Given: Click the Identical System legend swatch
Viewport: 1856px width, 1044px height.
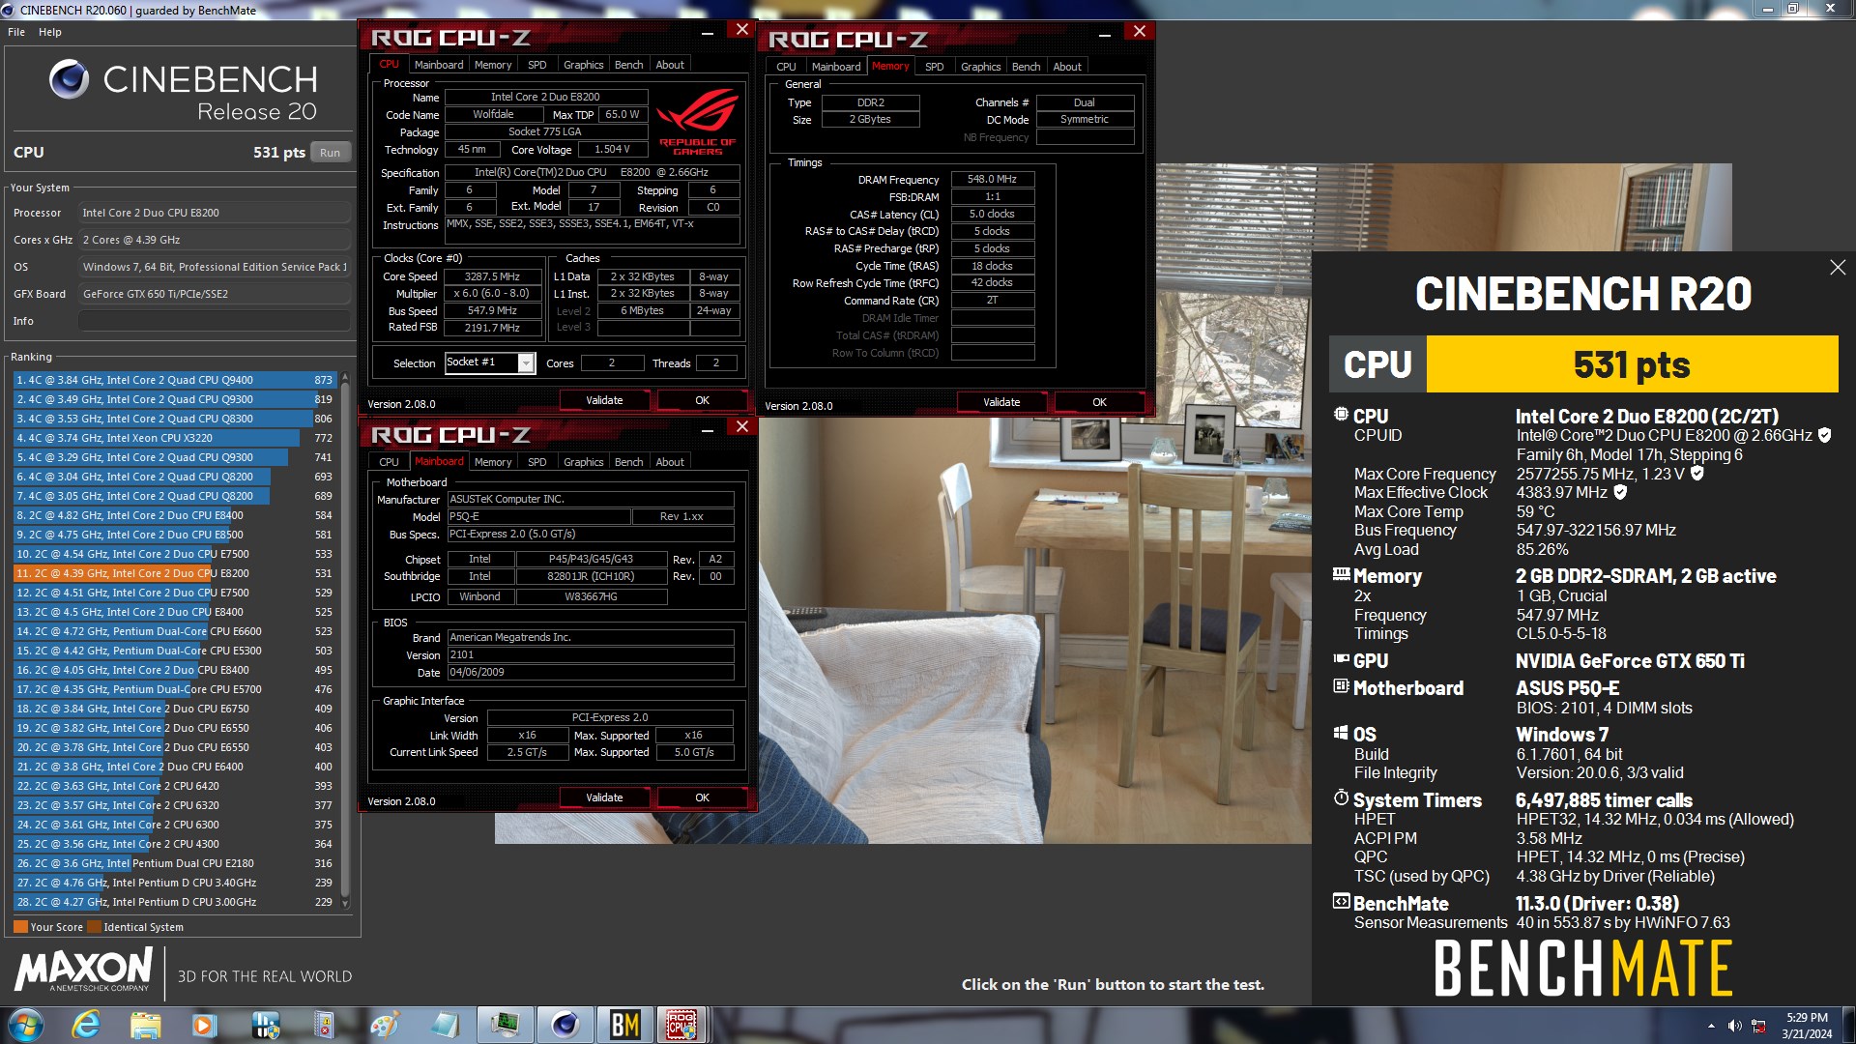Looking at the screenshot, I should coord(94,927).
